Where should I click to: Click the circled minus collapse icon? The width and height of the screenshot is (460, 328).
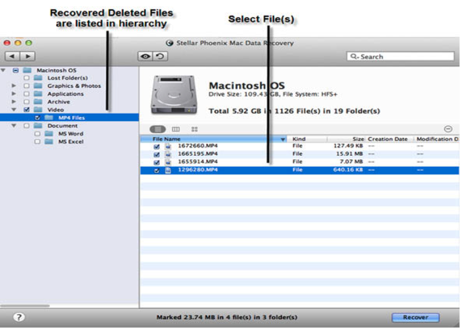pyautogui.click(x=448, y=129)
